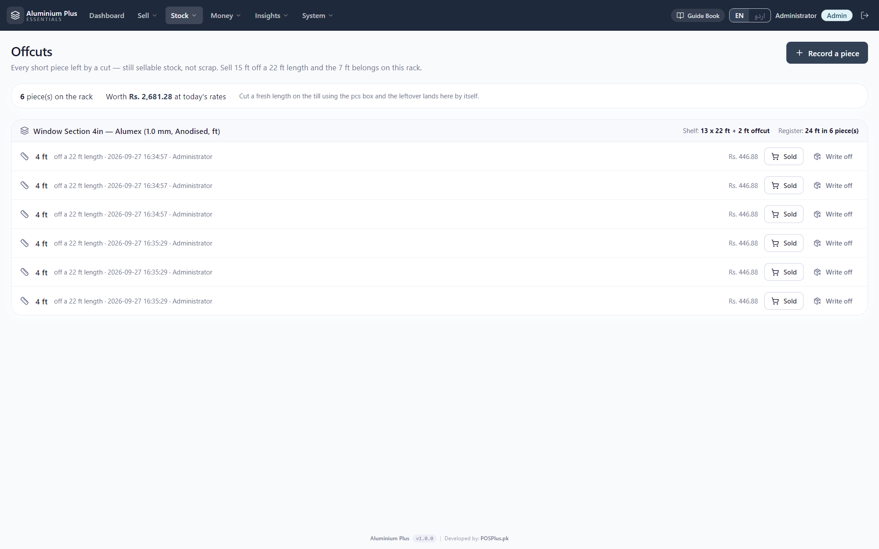Screen dimensions: 879x549
Task: Click the Administrator user name in the header
Action: [x=796, y=15]
